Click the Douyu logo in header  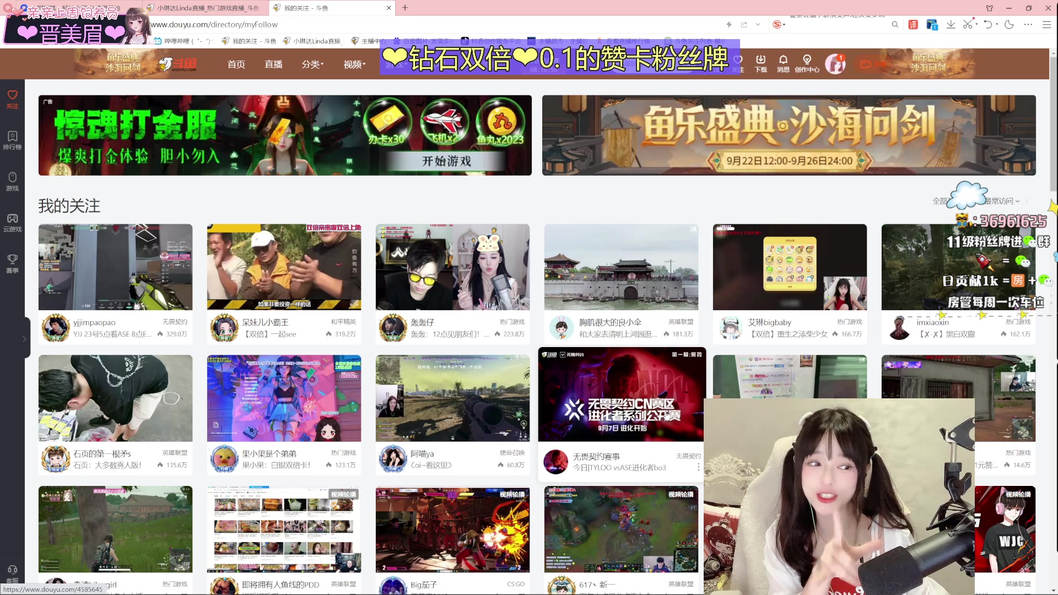177,64
